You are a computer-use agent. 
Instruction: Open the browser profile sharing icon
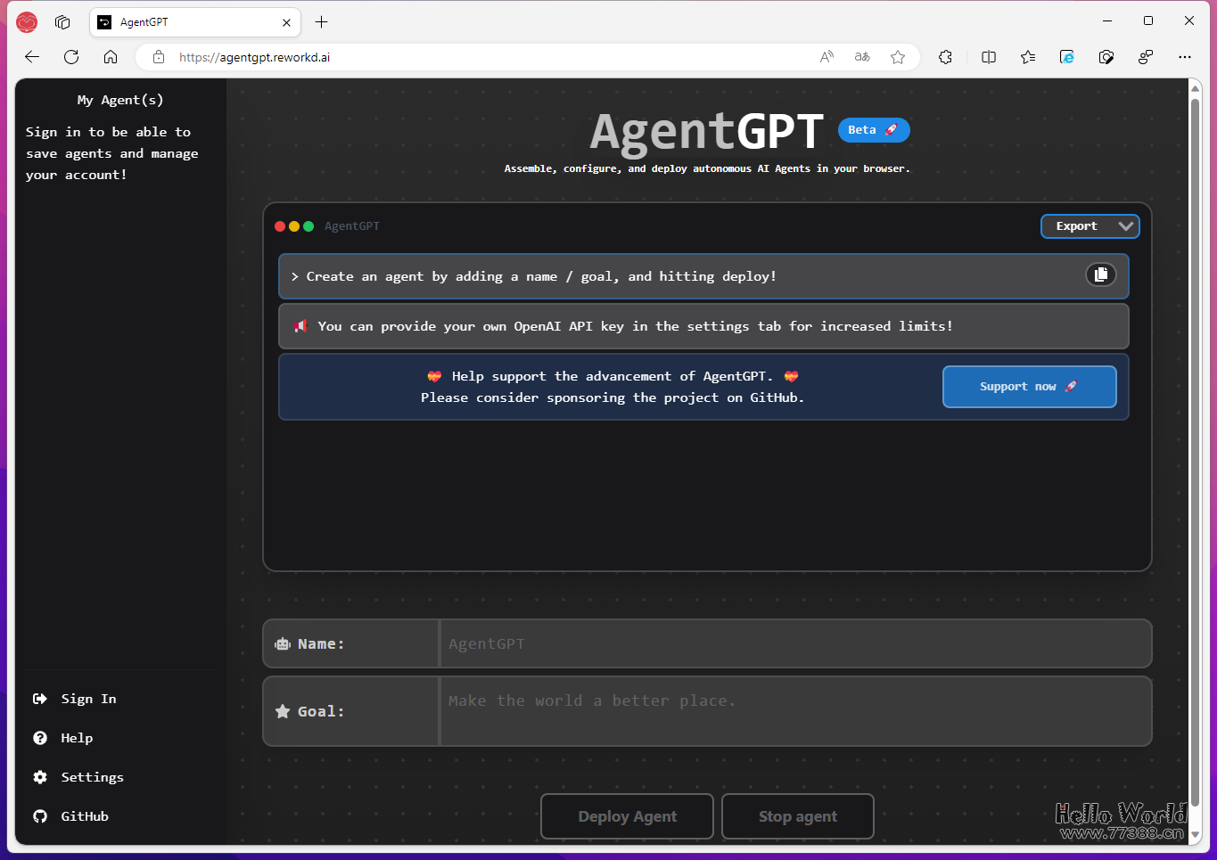pyautogui.click(x=1146, y=57)
